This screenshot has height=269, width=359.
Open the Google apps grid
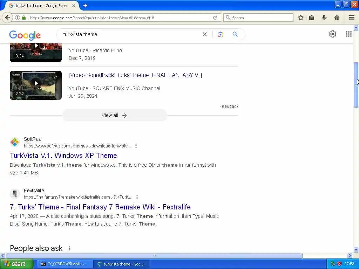pyautogui.click(x=349, y=34)
